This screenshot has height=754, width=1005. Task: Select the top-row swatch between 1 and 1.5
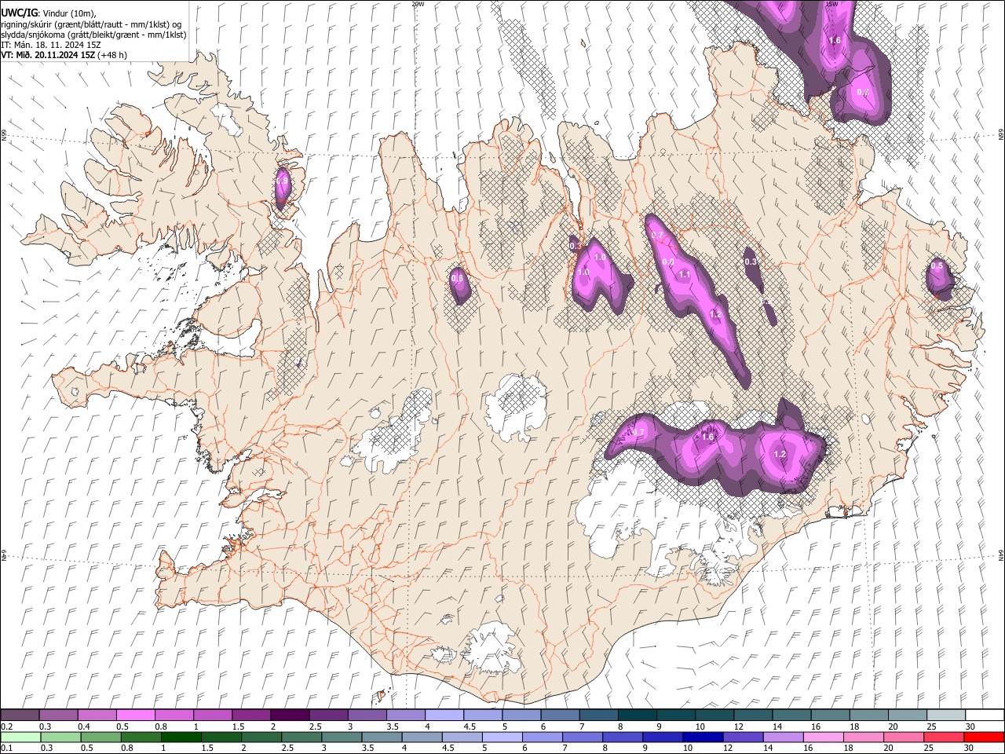click(x=213, y=716)
